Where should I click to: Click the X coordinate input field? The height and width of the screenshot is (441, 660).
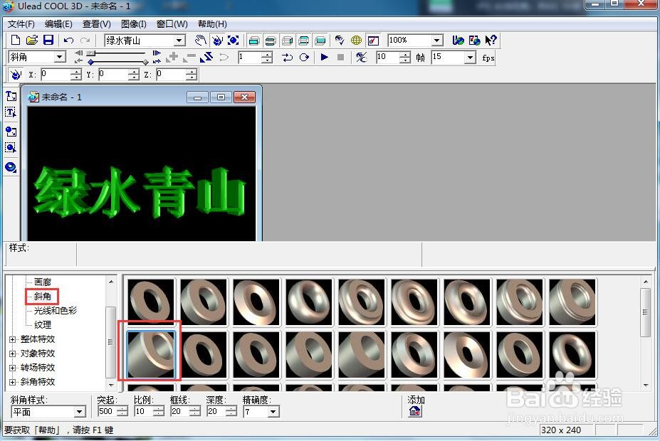pos(56,75)
